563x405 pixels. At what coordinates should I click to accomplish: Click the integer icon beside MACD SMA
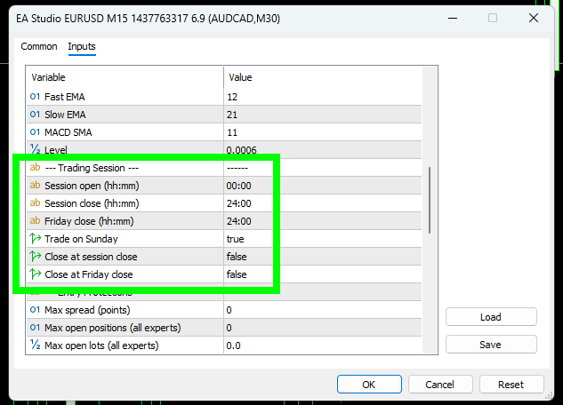pyautogui.click(x=35, y=132)
